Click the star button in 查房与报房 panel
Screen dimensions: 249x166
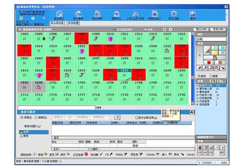pos(118,117)
